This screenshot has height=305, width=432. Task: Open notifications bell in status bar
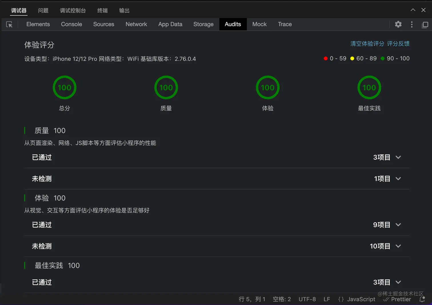point(422,299)
